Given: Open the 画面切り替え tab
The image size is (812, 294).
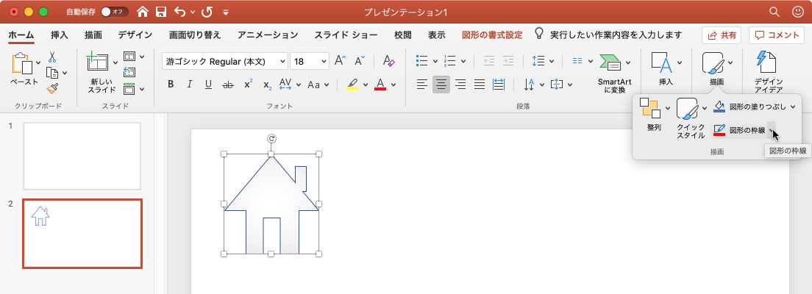Looking at the screenshot, I should coord(195,35).
